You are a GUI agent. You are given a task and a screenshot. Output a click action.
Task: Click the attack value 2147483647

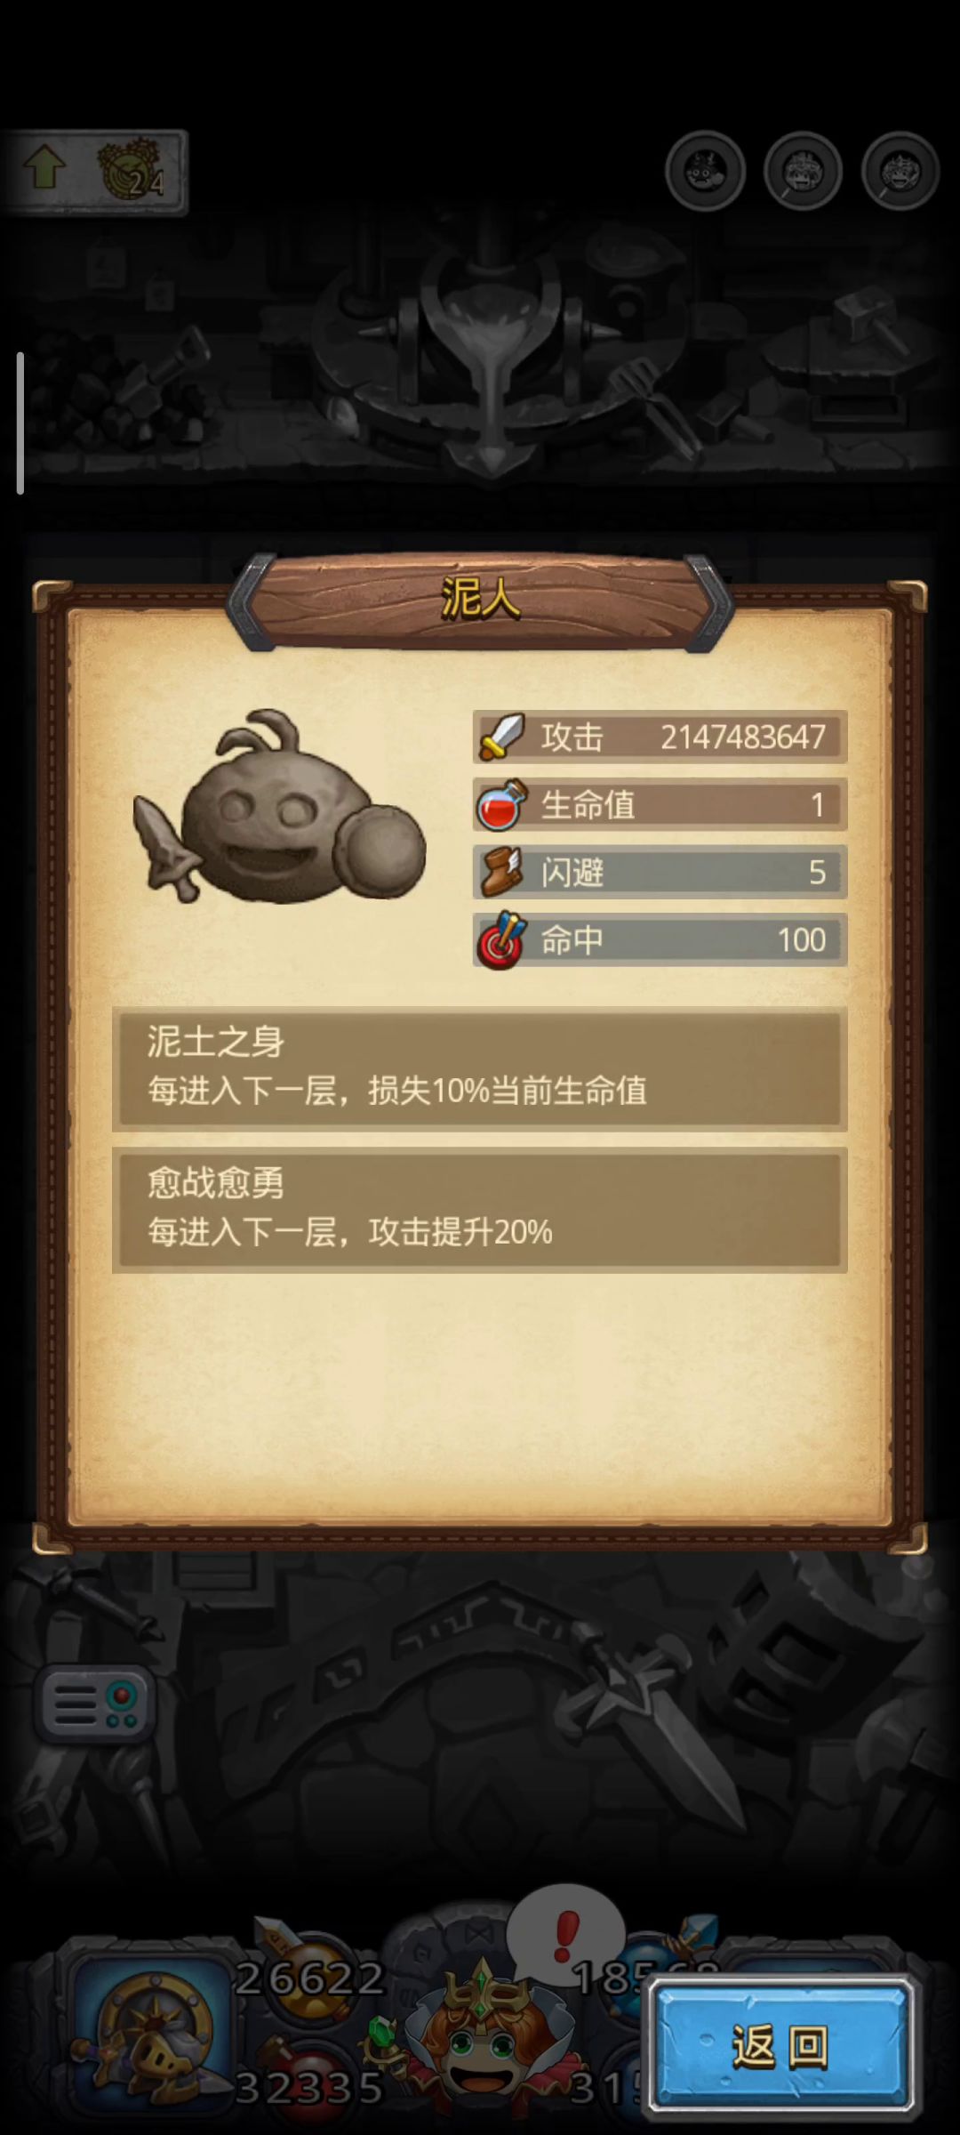point(743,737)
